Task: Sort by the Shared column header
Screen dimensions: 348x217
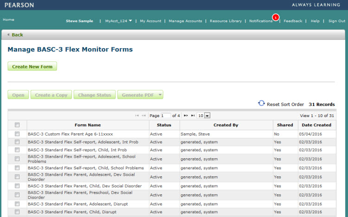Action: (285, 125)
